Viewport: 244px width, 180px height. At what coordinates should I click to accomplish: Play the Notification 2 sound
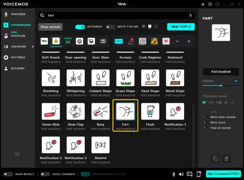pyautogui.click(x=51, y=145)
